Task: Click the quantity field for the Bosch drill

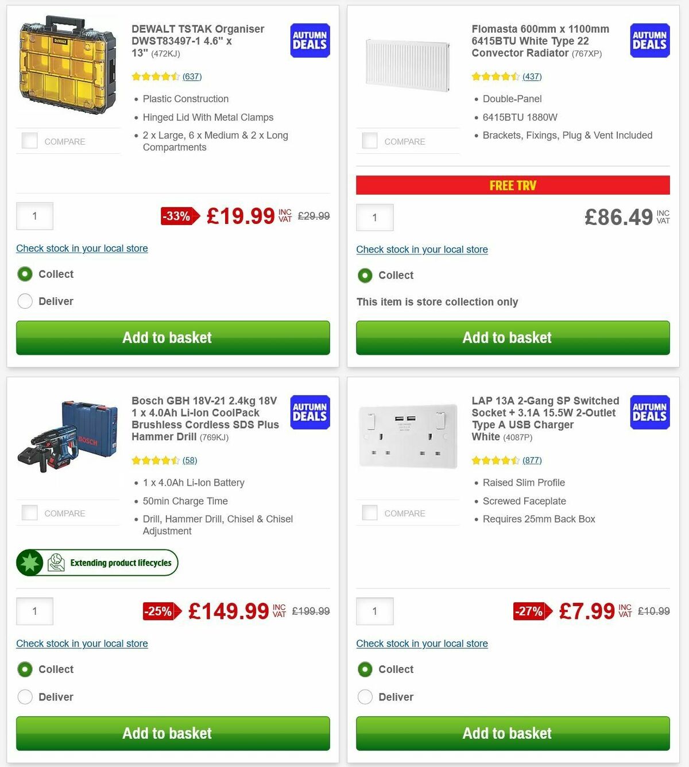Action: 34,611
